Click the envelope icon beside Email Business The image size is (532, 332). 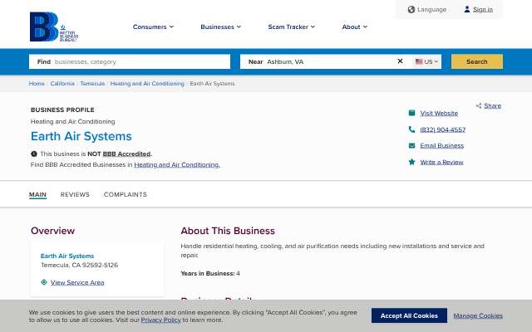coord(411,145)
